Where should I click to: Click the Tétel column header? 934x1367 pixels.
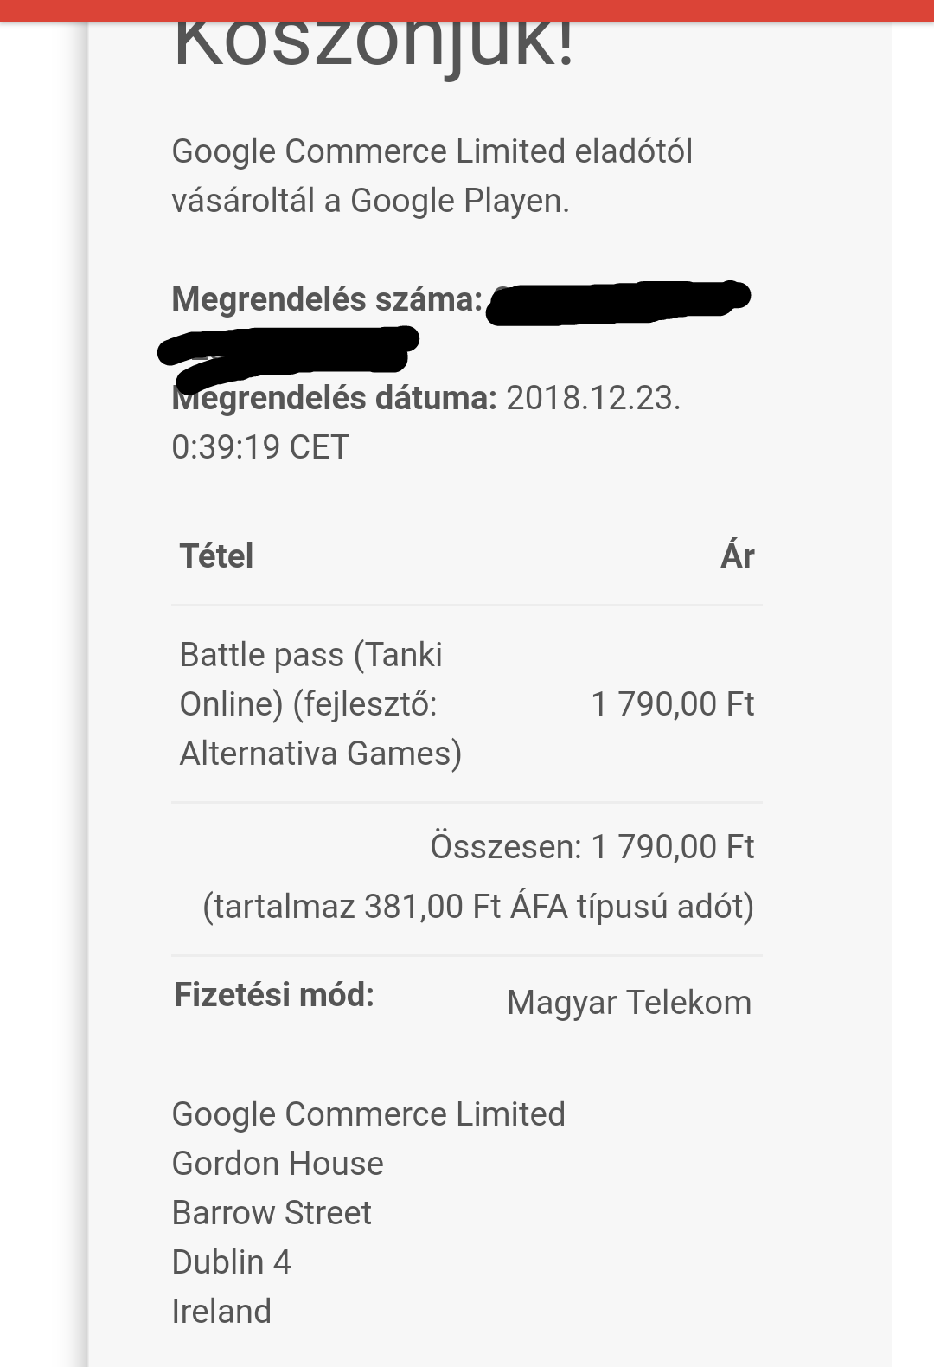point(216,556)
